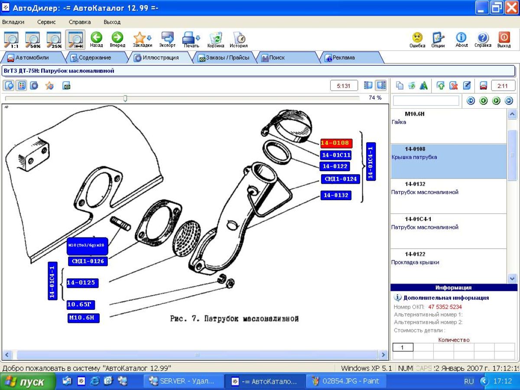The width and height of the screenshot is (520, 390).
Task: Click the Назад (Back) toolbar icon
Action: tap(96, 39)
